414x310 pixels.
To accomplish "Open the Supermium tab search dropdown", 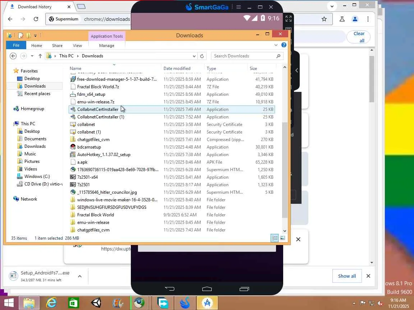I will click(x=332, y=6).
